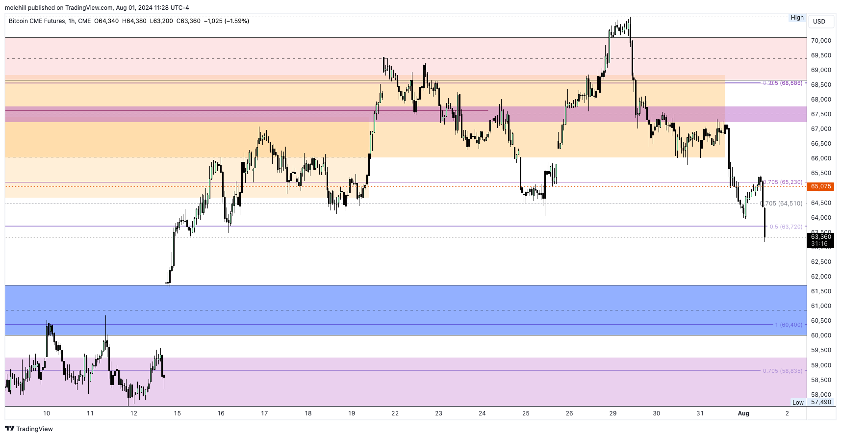Select the close value C63,360 in the header
The width and height of the screenshot is (841, 437).
[x=188, y=21]
